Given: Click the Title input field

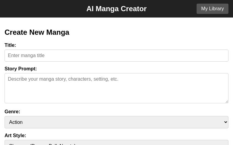Looking at the screenshot, I should click(x=116, y=56).
